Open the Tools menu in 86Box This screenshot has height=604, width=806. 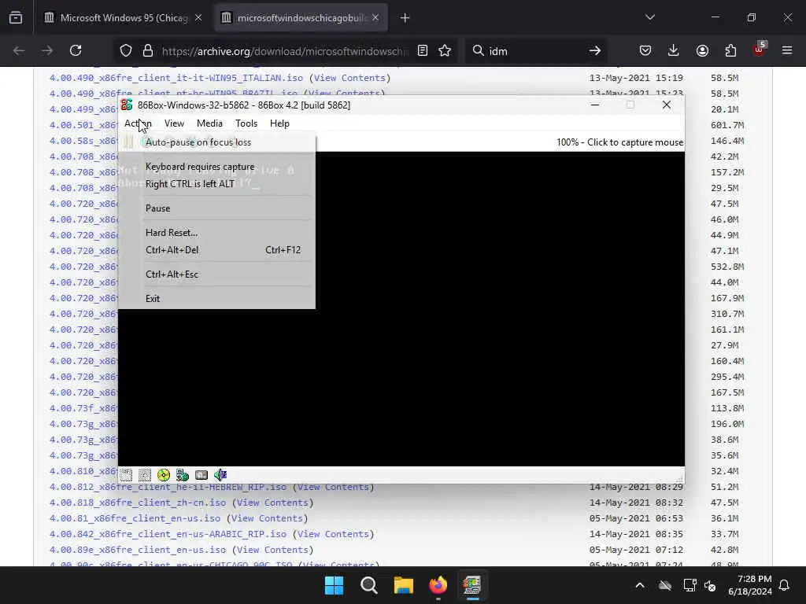pos(246,123)
